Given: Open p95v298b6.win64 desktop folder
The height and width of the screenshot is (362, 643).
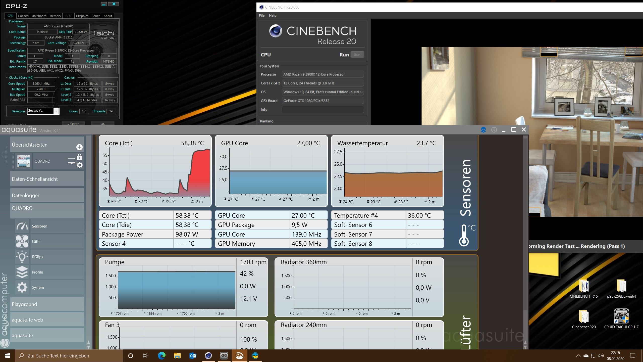Looking at the screenshot, I should (x=621, y=289).
